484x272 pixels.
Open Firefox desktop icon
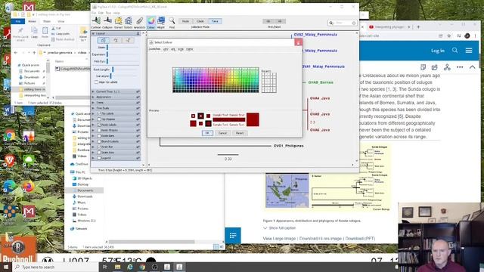(x=29, y=187)
